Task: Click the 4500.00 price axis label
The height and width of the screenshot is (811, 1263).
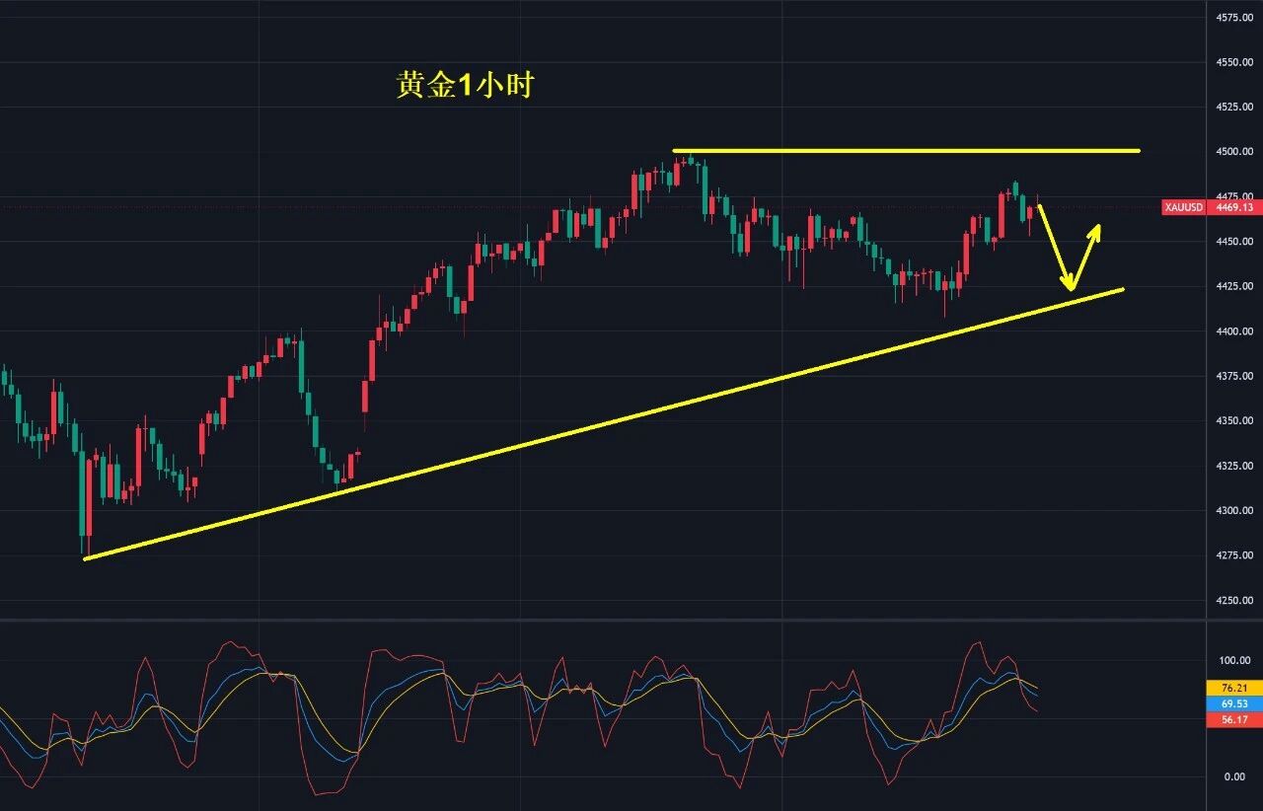Action: click(x=1234, y=152)
